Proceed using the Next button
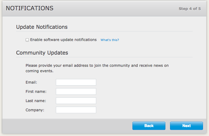 [186, 126]
